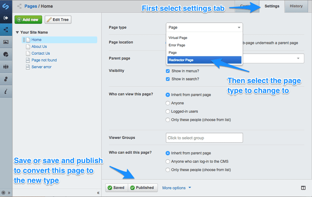Collapse the site tree panel with double chevron
Screen dimensions: 312x197
[x=98, y=193]
